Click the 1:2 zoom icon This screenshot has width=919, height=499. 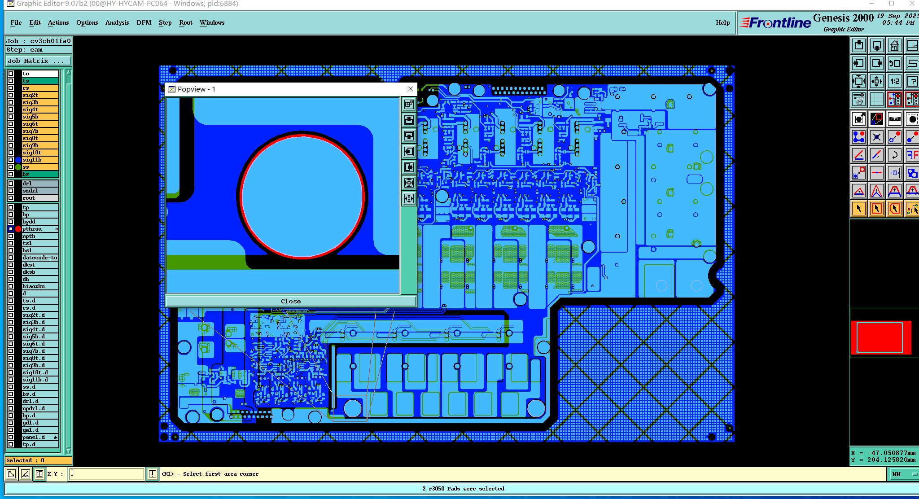click(x=894, y=81)
